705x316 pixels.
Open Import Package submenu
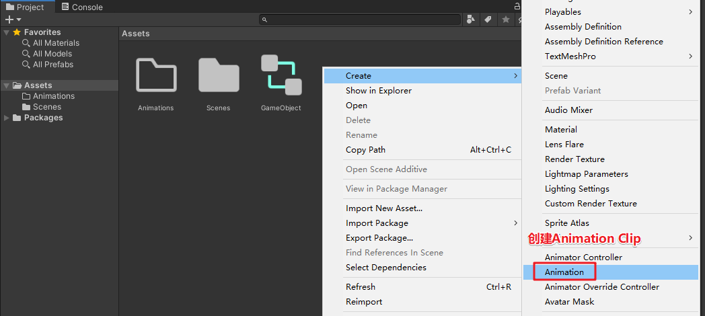[377, 223]
